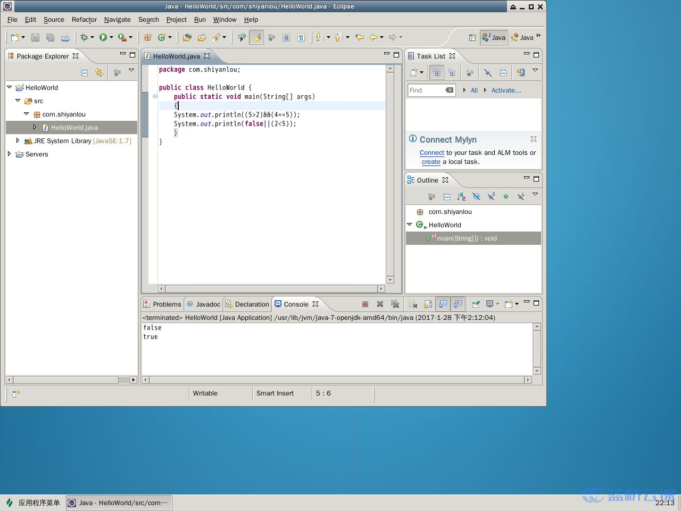Click the New Java Class toolbar icon
The image size is (681, 511).
[x=161, y=37]
